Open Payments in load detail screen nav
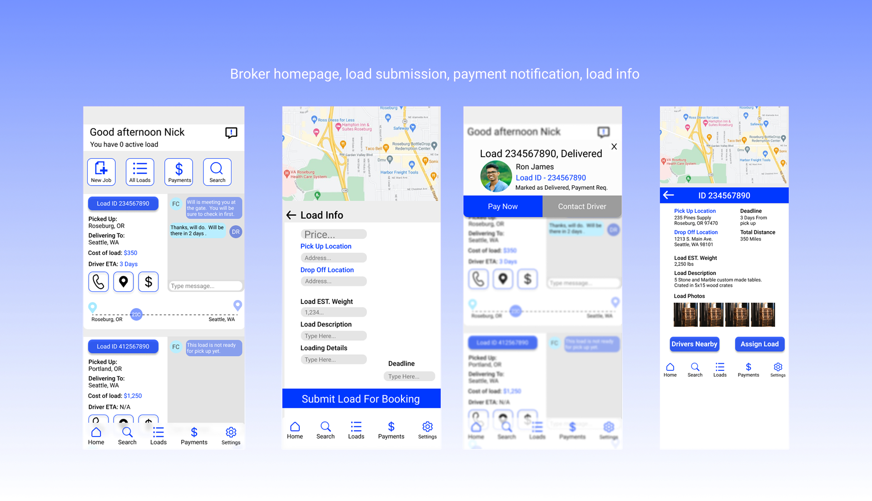Image resolution: width=872 pixels, height=501 pixels. [748, 370]
